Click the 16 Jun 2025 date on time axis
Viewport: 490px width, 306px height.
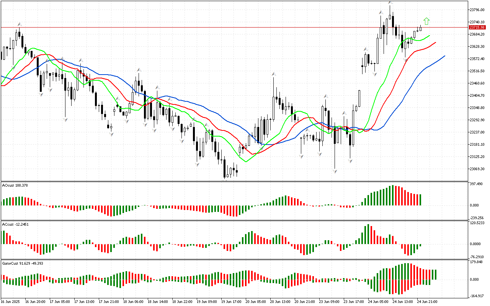click(11, 302)
